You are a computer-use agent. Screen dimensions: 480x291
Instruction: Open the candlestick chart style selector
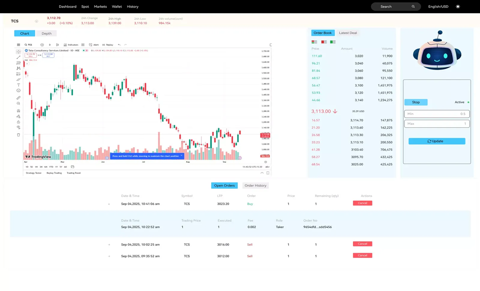coord(57,45)
